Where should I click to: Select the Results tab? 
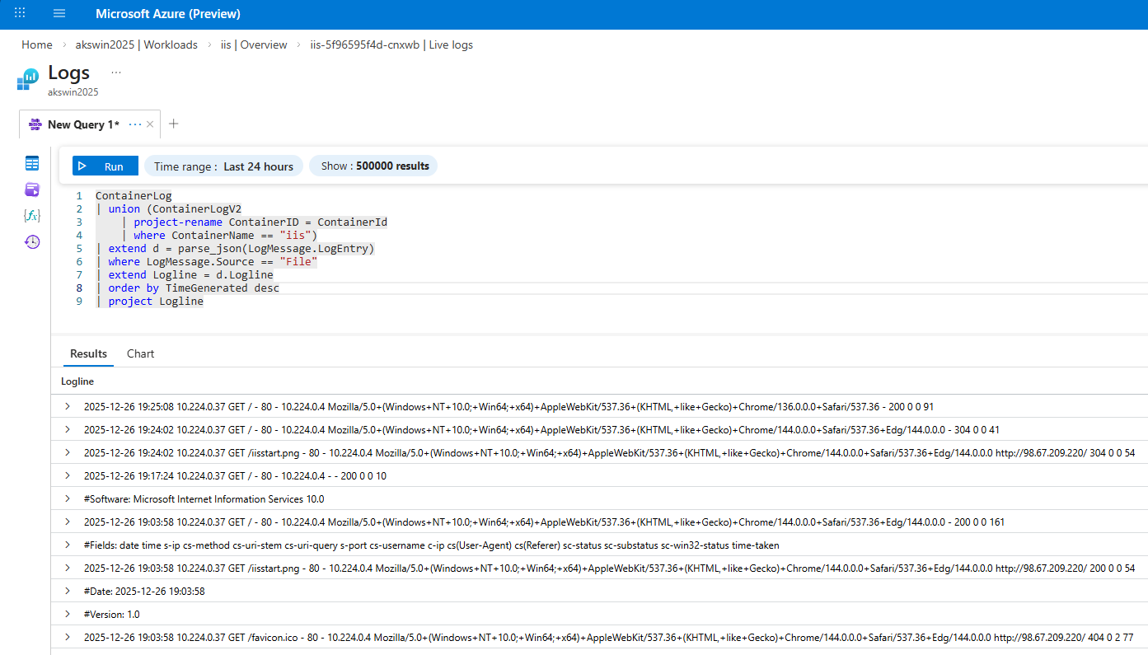[88, 353]
